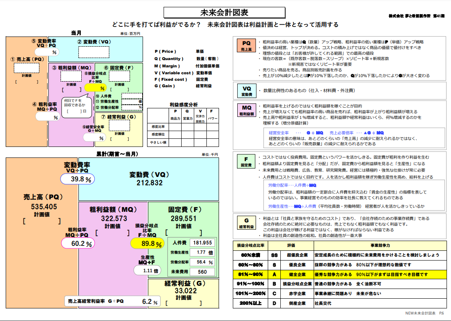Click the cumulative 固定費 value 289,551
451x321 pixels.
pyautogui.click(x=184, y=219)
